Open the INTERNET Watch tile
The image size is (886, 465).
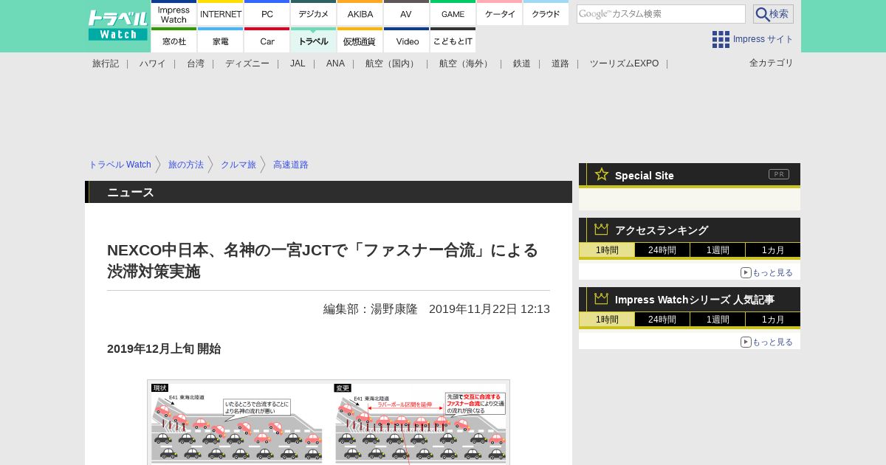221,13
